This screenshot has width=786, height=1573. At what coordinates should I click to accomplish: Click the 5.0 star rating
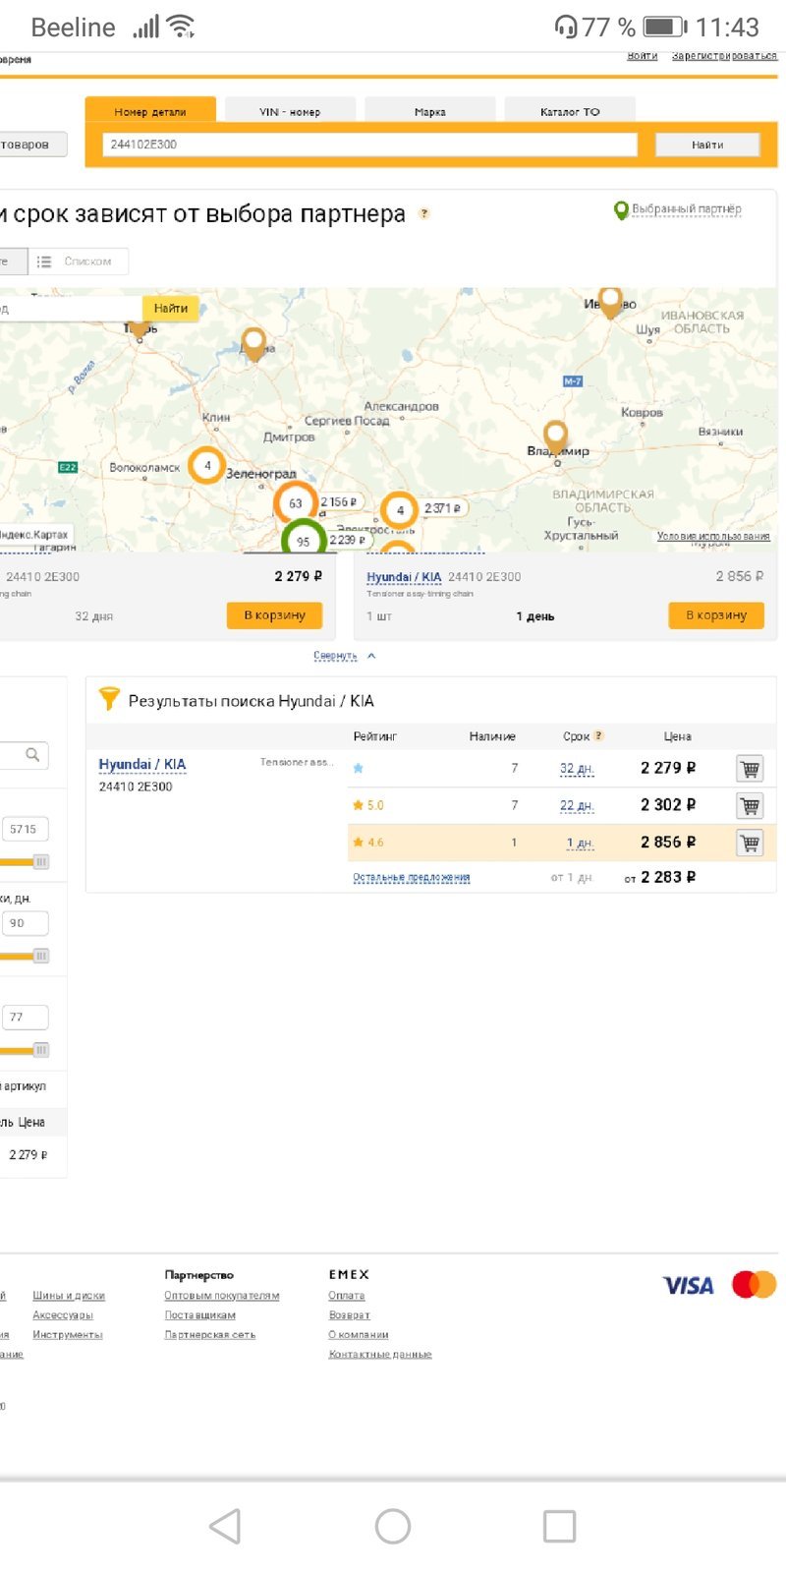click(x=367, y=805)
